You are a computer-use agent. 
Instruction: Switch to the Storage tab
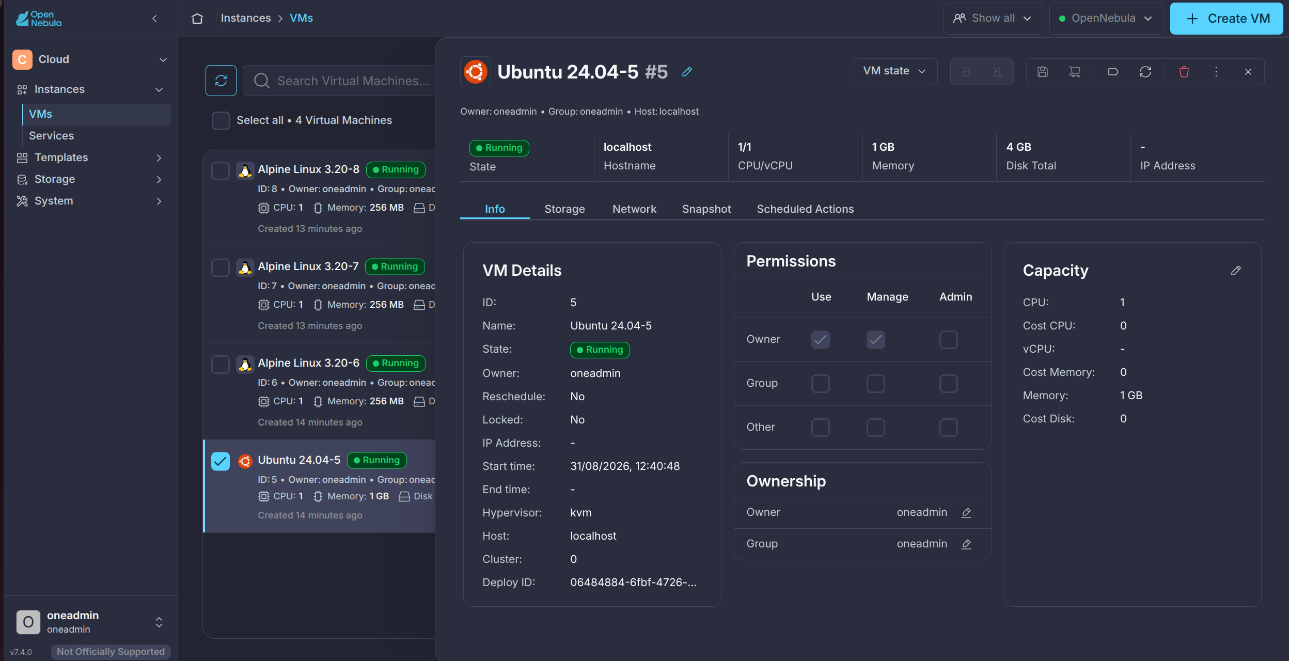click(x=564, y=209)
